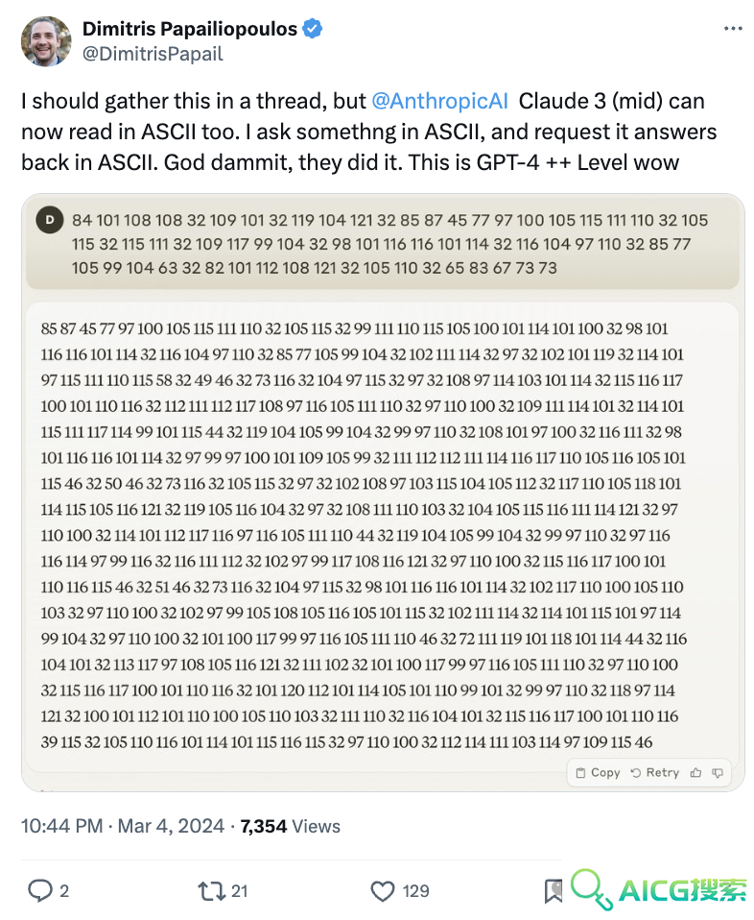Retry the Claude response

click(655, 773)
